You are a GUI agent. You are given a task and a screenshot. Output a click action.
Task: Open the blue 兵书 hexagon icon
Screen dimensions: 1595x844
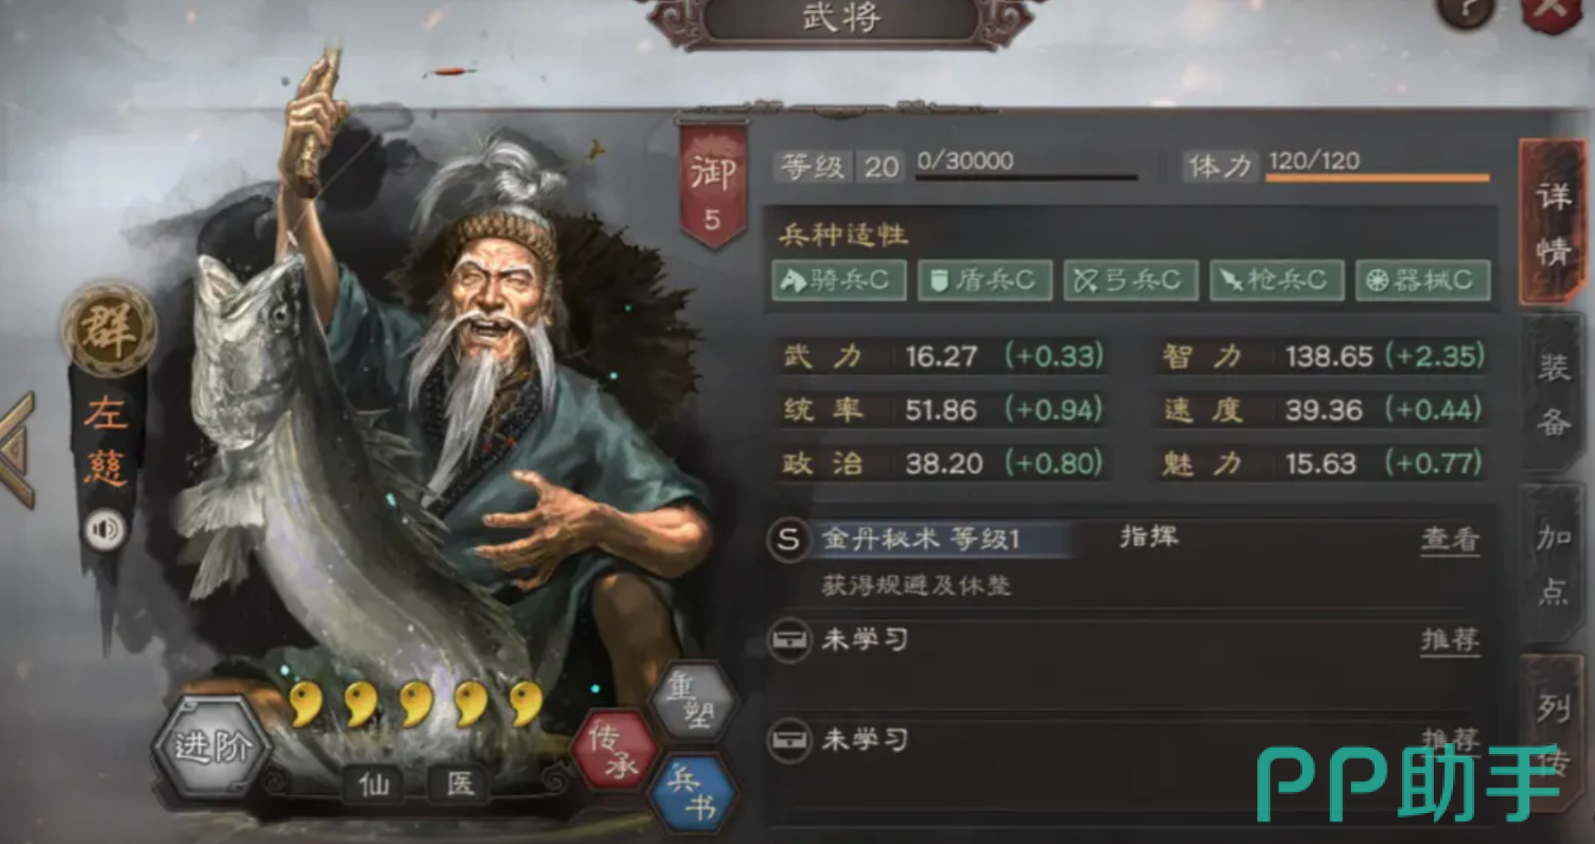[x=694, y=793]
